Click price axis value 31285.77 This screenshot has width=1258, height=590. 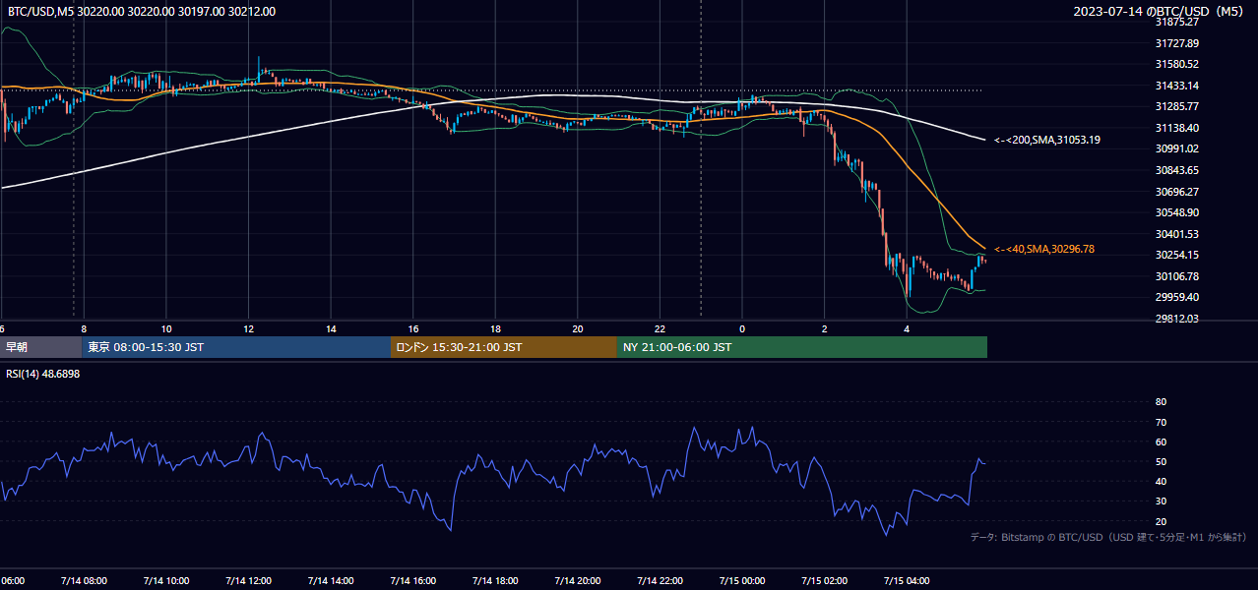point(1176,106)
